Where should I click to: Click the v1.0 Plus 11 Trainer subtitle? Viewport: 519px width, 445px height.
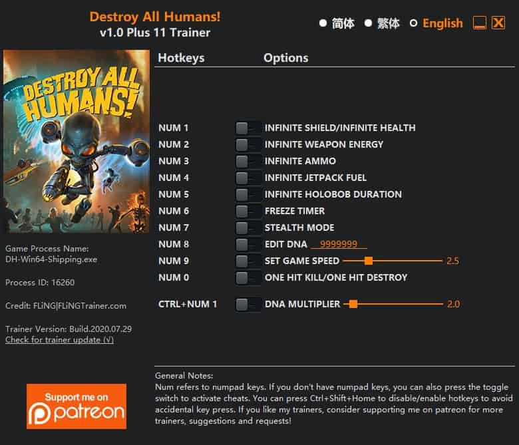point(155,33)
